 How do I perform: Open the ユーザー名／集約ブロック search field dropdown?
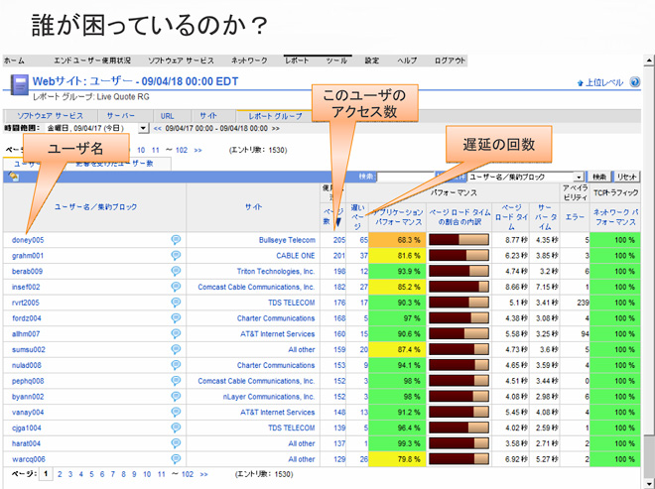579,178
